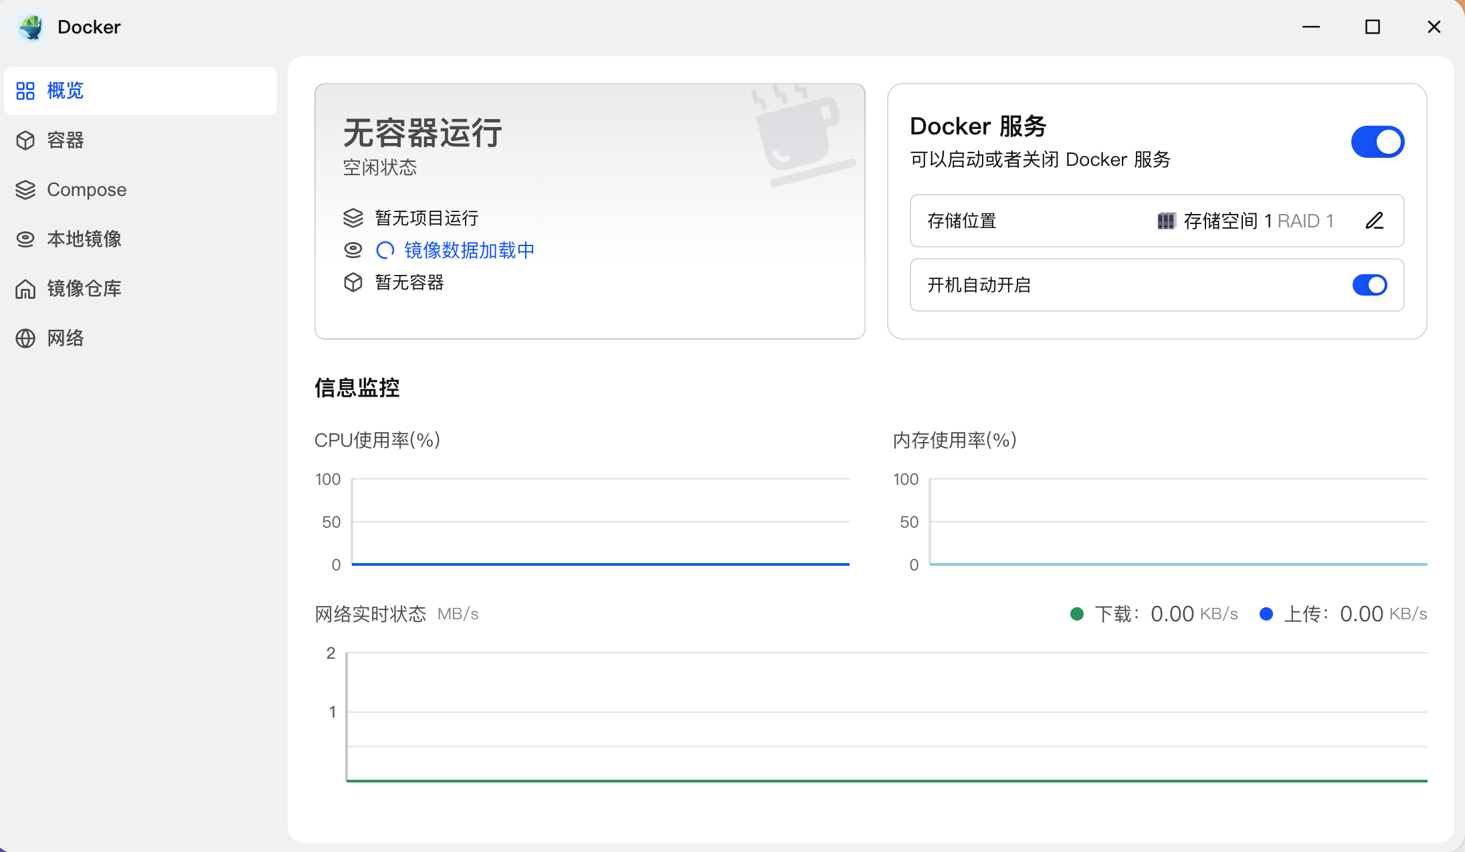Click the storage volume icon beside 存储空间 1
The width and height of the screenshot is (1465, 852).
pos(1166,221)
